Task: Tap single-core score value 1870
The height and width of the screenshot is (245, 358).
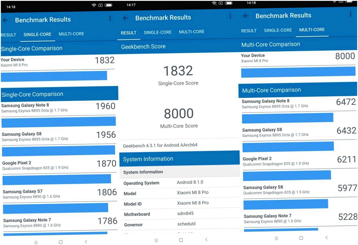Action: 107,164
